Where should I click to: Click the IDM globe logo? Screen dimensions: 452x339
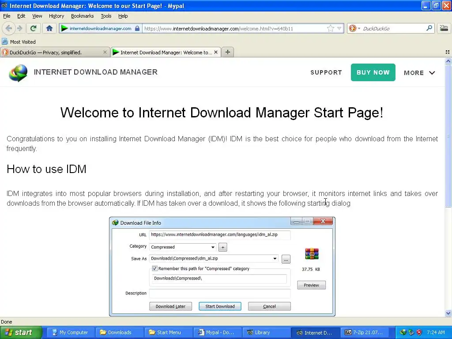coord(18,73)
